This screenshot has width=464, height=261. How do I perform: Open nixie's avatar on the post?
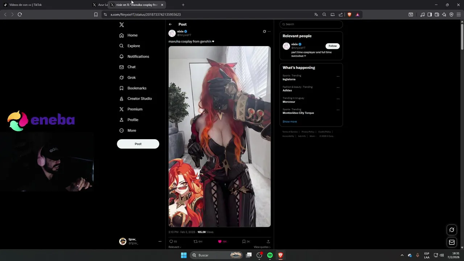(x=172, y=33)
